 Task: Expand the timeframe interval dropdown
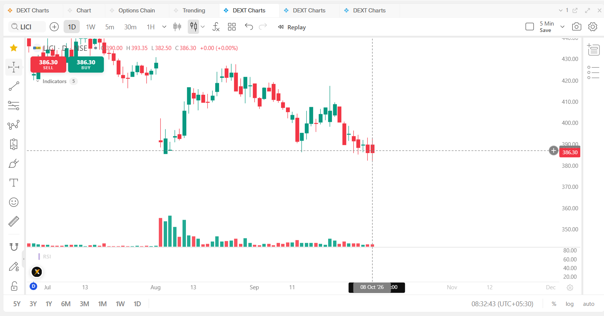(x=164, y=27)
